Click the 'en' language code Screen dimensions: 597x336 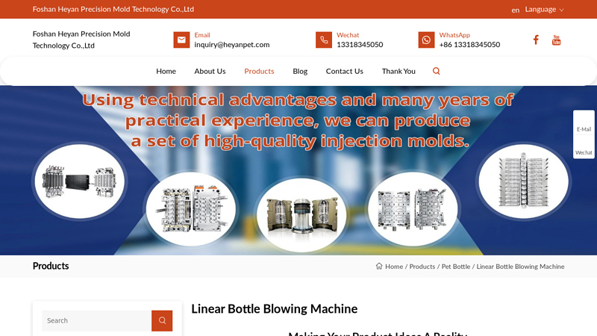[515, 10]
